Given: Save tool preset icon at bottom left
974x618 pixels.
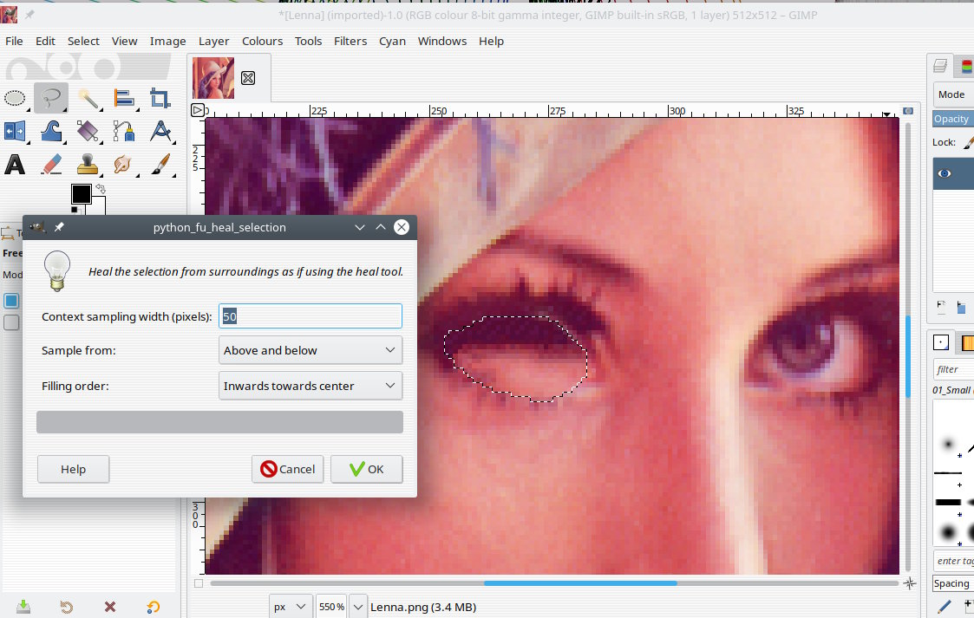Looking at the screenshot, I should pyautogui.click(x=23, y=606).
